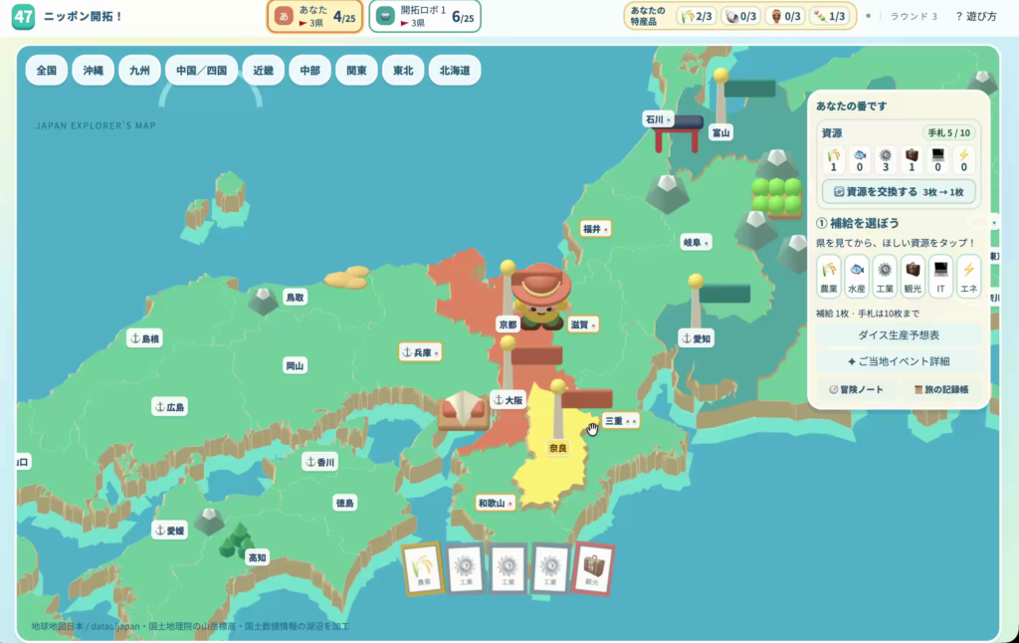This screenshot has height=643, width=1019.
Task: Select 滋賀 prefecture label on the map
Action: click(x=582, y=324)
